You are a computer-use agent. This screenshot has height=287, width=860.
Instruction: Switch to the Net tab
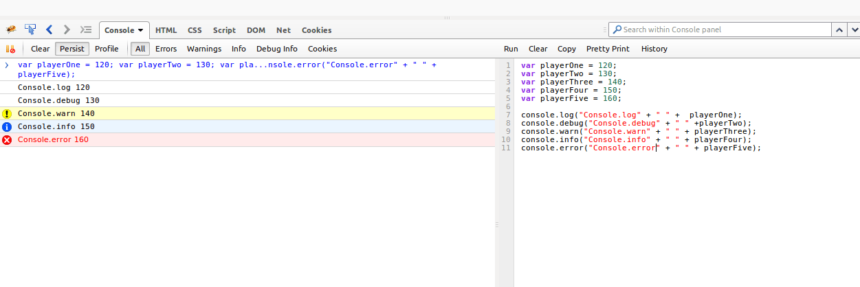(283, 30)
